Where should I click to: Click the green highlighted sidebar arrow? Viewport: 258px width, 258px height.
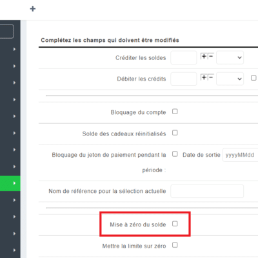click(x=14, y=183)
